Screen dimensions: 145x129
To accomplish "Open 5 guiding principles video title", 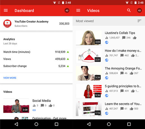I will 123,86.
